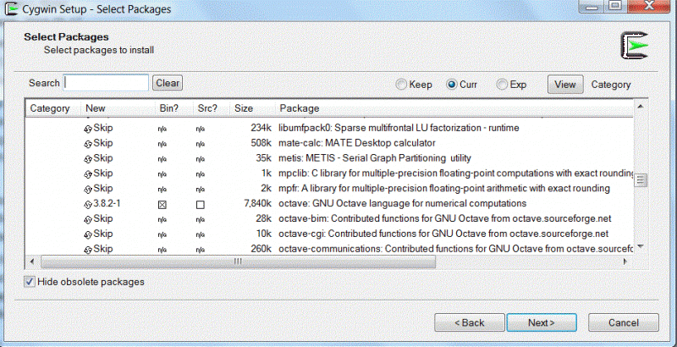This screenshot has width=677, height=347.
Task: Click the 'mpfr: A library for multiple-precision' text
Action: coord(443,188)
